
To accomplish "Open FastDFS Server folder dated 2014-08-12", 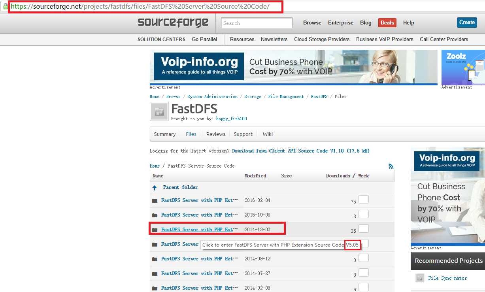I will [199, 259].
